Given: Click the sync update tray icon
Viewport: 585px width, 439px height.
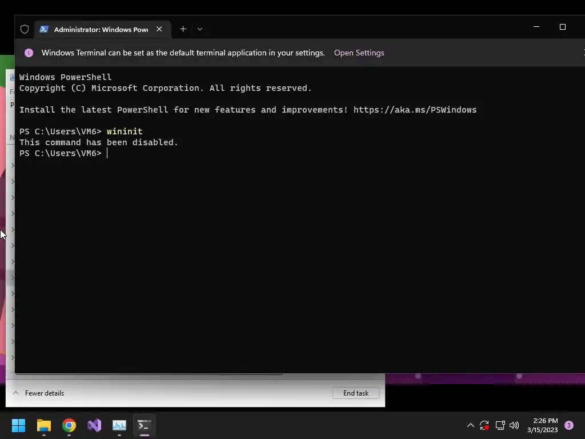Looking at the screenshot, I should (484, 425).
